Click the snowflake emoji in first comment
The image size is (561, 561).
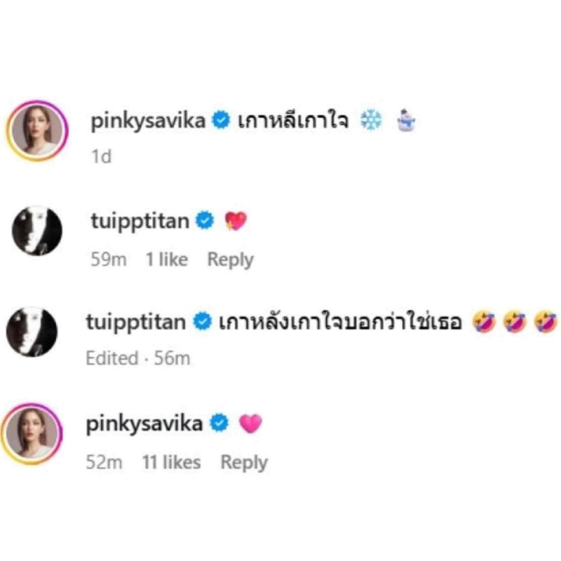point(371,120)
